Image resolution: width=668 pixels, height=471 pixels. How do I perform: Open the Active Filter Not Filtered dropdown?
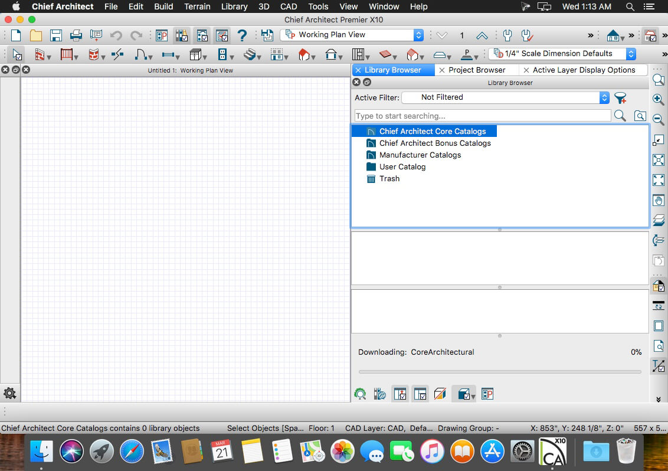click(506, 97)
